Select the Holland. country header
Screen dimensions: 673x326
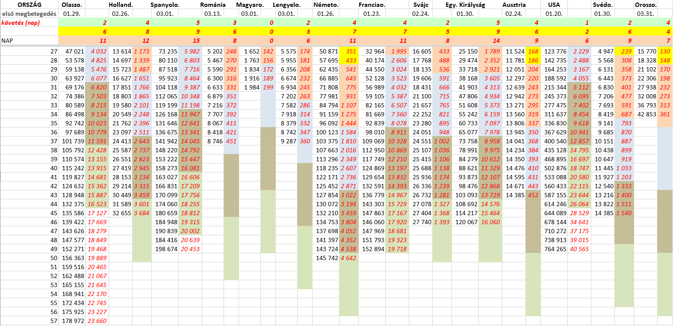[x=121, y=5]
